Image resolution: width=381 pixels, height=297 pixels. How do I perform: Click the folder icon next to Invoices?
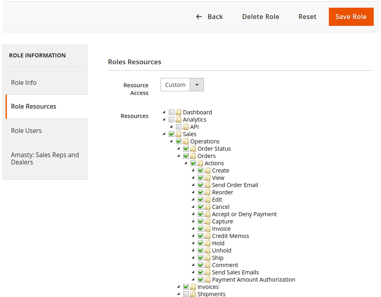click(x=193, y=287)
